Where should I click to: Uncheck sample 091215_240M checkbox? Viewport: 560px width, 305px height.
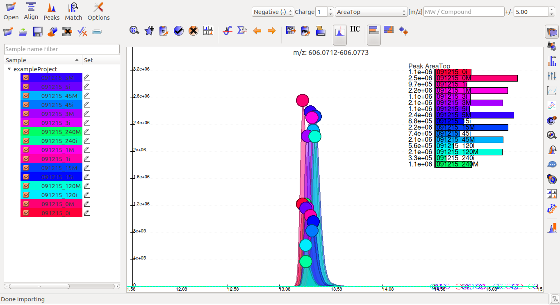click(26, 132)
